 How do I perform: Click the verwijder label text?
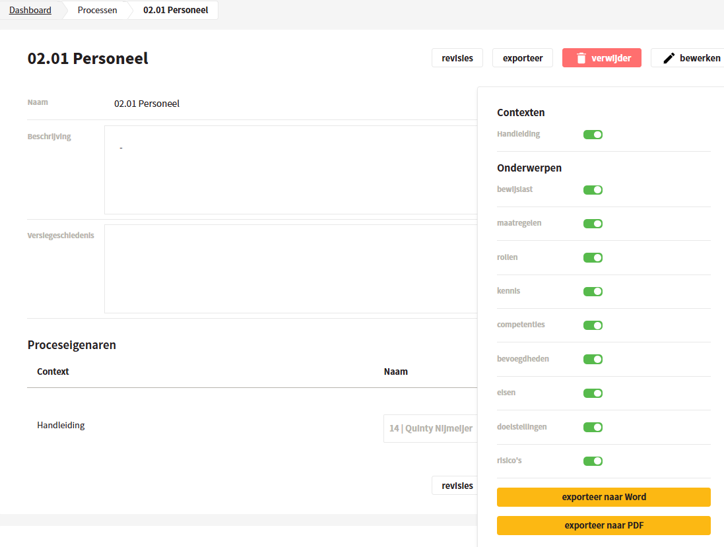click(611, 58)
